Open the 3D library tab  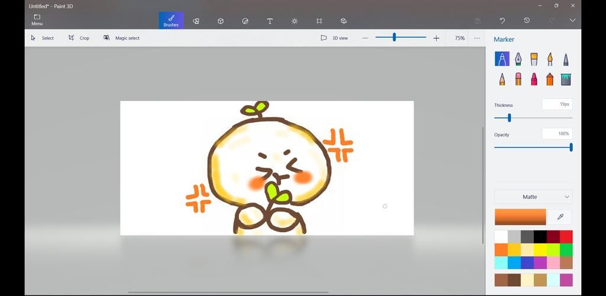click(x=344, y=21)
